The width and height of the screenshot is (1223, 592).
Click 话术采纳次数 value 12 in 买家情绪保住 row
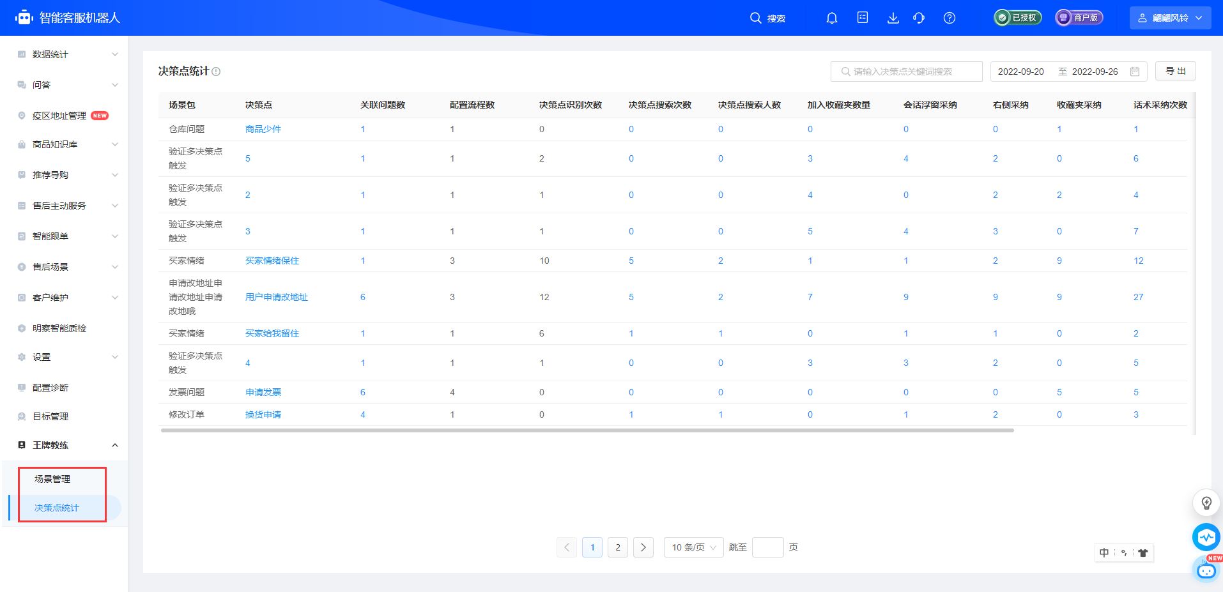[x=1139, y=261]
